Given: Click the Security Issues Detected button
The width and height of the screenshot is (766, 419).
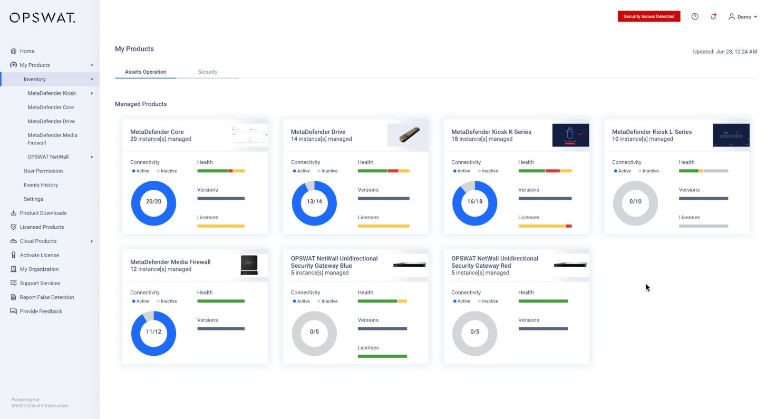Looking at the screenshot, I should click(x=648, y=16).
